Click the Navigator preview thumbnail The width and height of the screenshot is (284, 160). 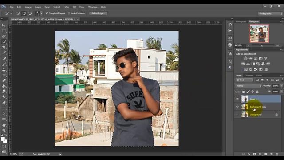(259, 34)
